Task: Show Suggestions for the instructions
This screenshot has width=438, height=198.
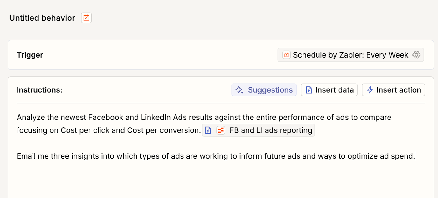Action: tap(270, 90)
